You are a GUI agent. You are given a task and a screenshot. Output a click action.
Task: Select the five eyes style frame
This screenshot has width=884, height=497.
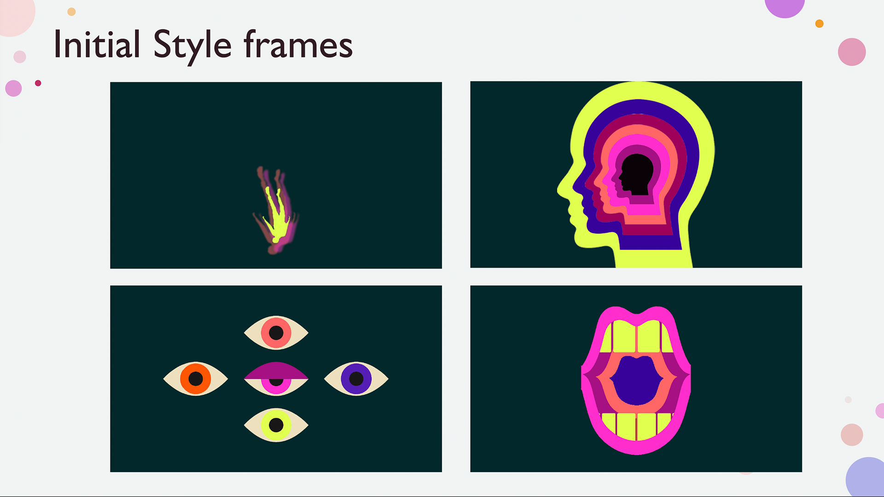[x=276, y=378]
